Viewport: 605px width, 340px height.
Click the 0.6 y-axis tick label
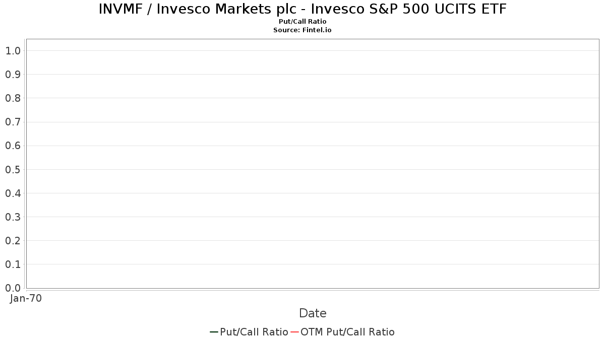click(13, 146)
